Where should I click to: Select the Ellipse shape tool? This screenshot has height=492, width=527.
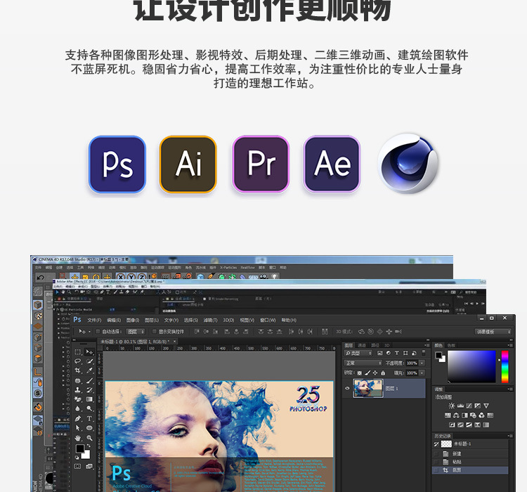point(89,428)
